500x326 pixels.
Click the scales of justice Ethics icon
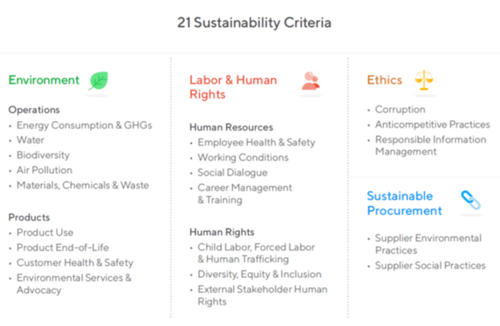pos(424,80)
